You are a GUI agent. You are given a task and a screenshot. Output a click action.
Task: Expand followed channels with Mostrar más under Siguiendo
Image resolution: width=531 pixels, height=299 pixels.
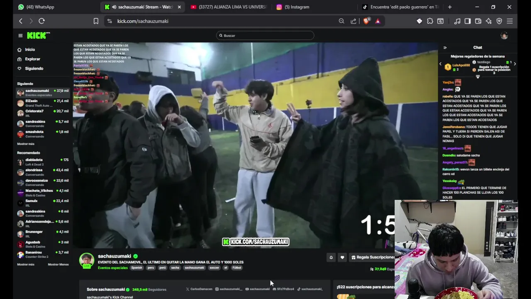[x=26, y=144]
